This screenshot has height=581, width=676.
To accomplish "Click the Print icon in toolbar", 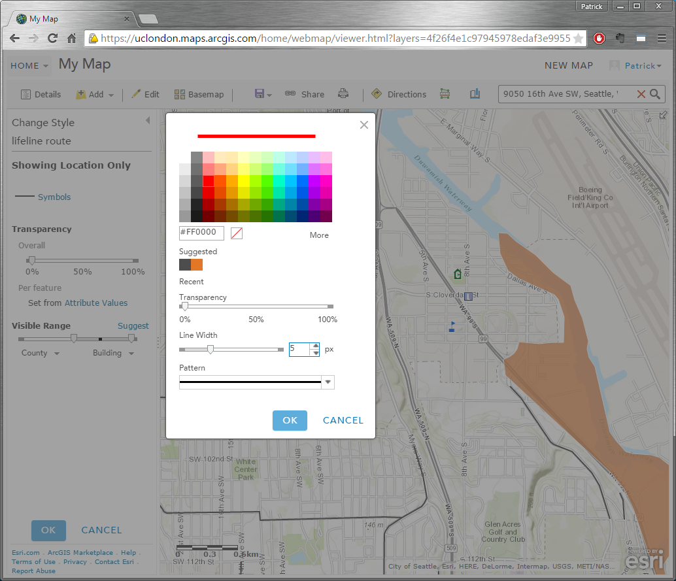I will pos(343,94).
